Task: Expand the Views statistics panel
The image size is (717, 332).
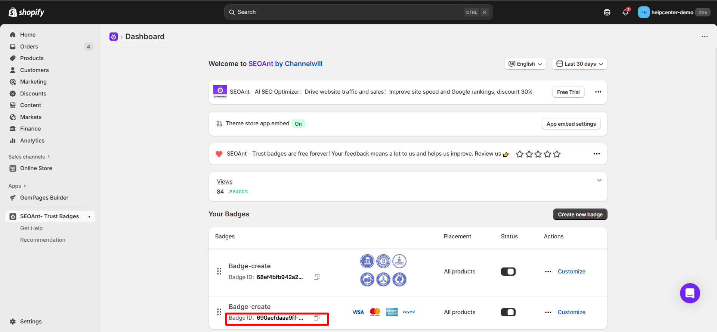Action: pyautogui.click(x=599, y=180)
